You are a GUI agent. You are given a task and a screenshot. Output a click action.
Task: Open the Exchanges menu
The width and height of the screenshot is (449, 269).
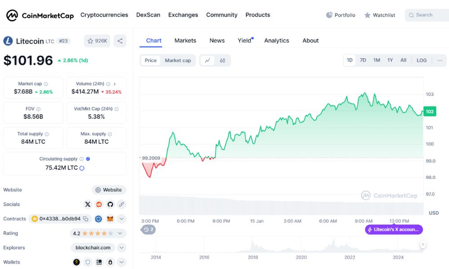tap(183, 15)
